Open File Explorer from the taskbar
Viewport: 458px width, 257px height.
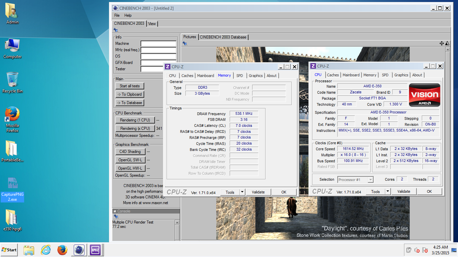coord(29,250)
